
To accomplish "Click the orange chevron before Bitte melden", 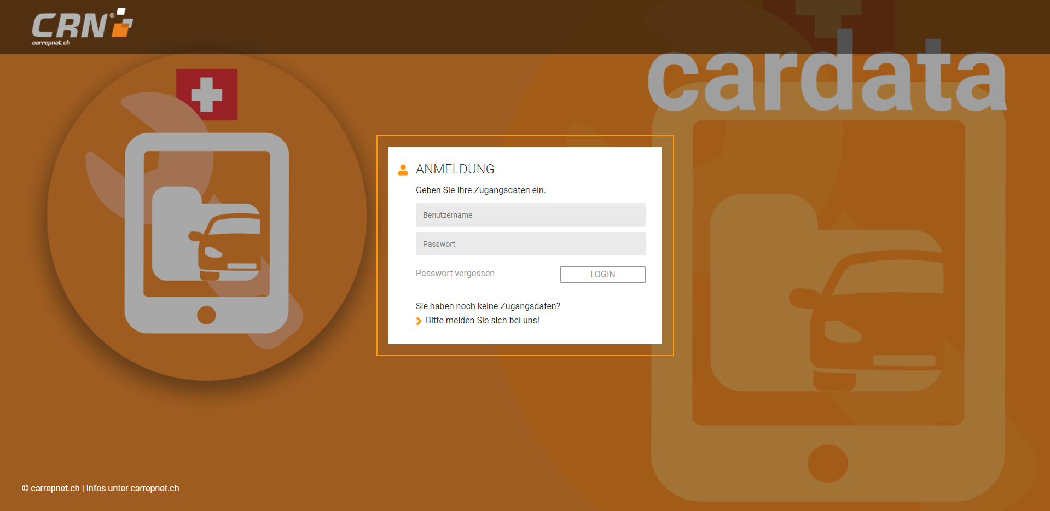I will 419,321.
